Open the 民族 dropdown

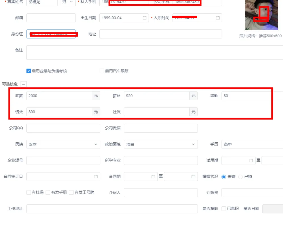click(x=63, y=144)
